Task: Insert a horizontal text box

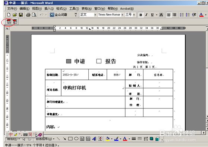Action: [82, 139]
